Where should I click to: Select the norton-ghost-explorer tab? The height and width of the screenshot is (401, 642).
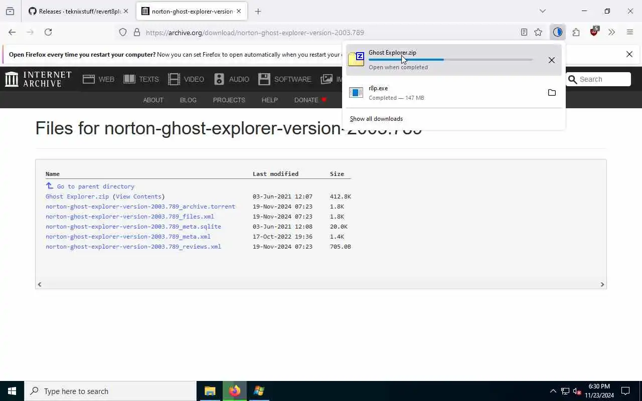(x=192, y=11)
